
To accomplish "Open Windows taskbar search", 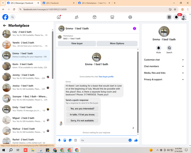I will [x=11, y=150].
